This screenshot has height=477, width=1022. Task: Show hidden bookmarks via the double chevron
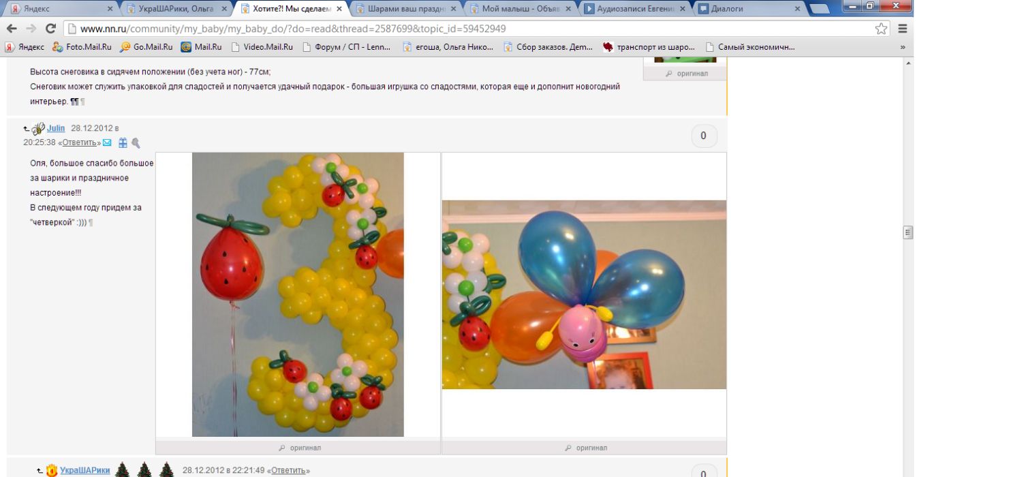pos(903,47)
